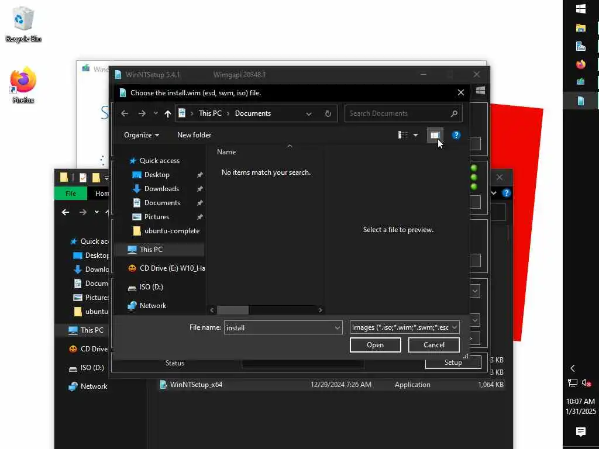Open the notification center icon
Image resolution: width=599 pixels, height=449 pixels.
[x=581, y=432]
